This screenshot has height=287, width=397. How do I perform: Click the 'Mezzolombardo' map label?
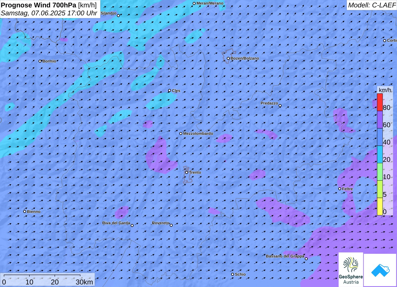pyautogui.click(x=198, y=133)
